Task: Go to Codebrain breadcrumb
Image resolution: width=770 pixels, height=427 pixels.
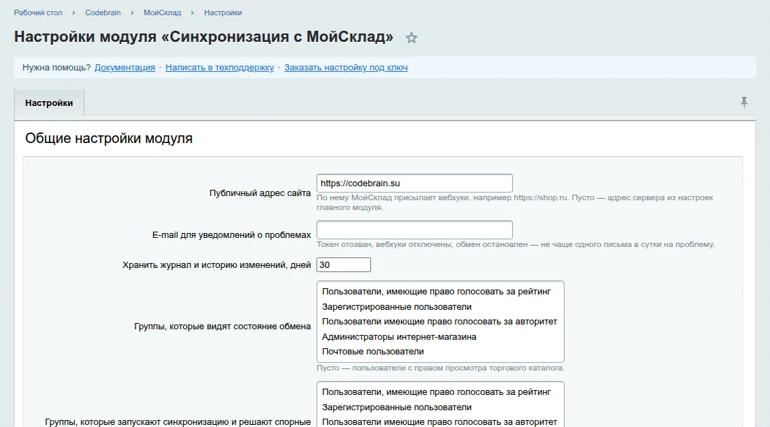Action: point(103,13)
